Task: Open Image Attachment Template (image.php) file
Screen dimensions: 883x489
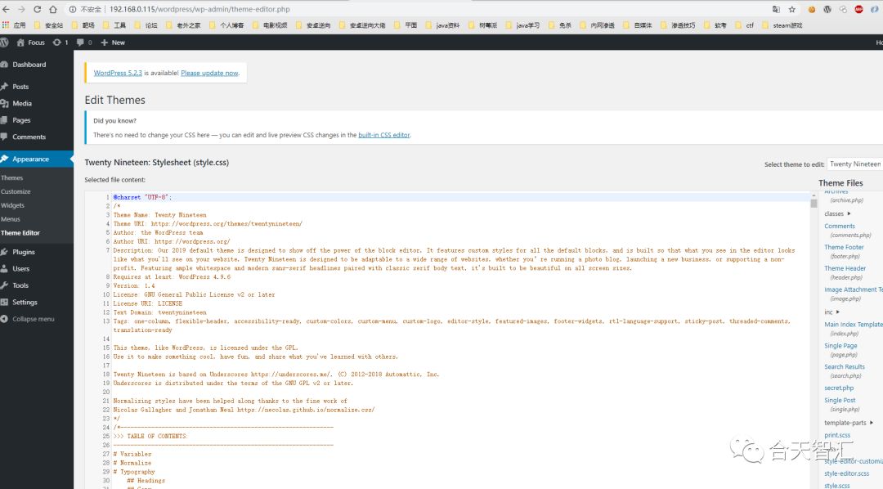Action: coord(853,294)
